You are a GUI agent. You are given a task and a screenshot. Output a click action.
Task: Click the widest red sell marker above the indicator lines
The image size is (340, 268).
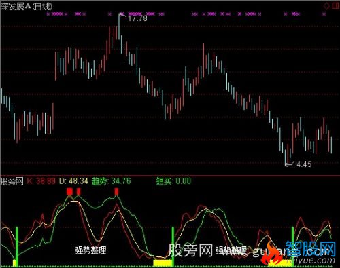coord(69,191)
